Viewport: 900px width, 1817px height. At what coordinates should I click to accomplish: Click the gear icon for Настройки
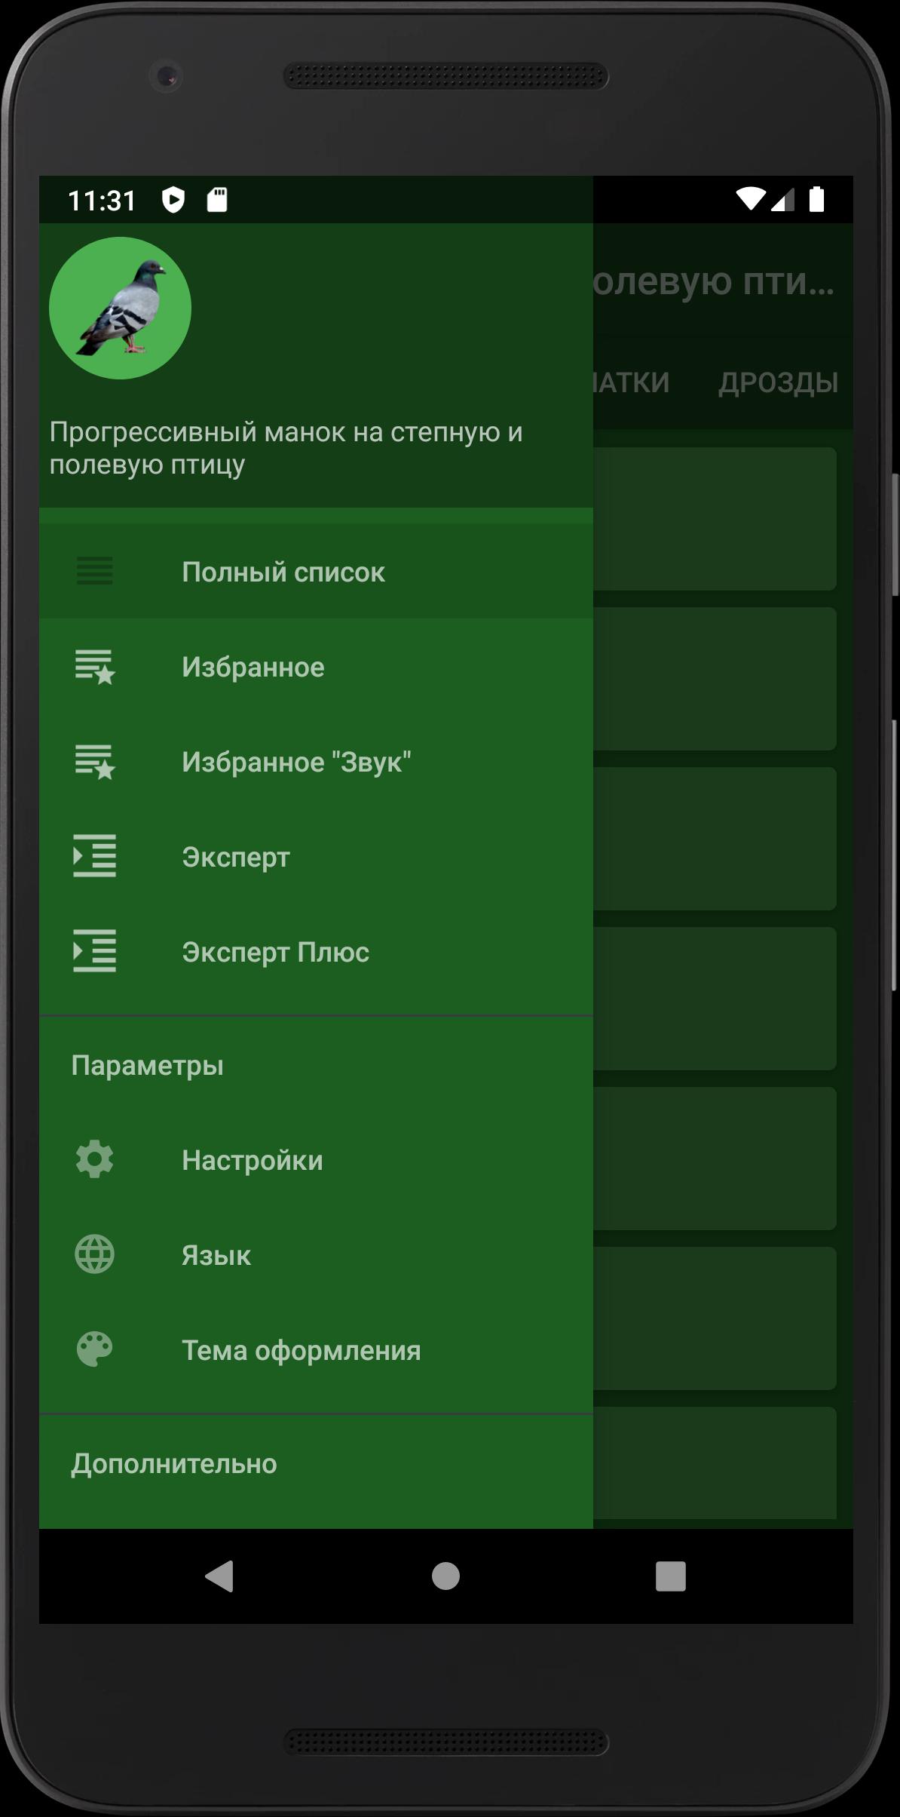(x=95, y=1159)
